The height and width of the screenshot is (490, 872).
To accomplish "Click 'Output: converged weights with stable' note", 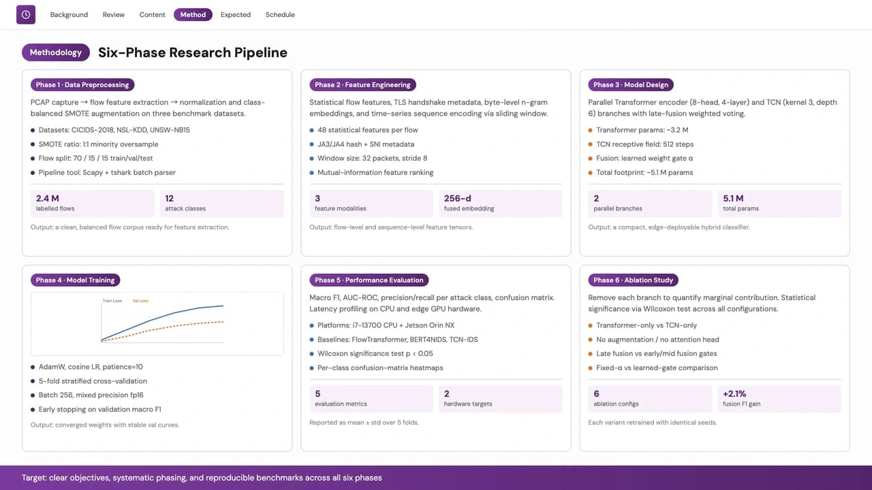I will (105, 425).
